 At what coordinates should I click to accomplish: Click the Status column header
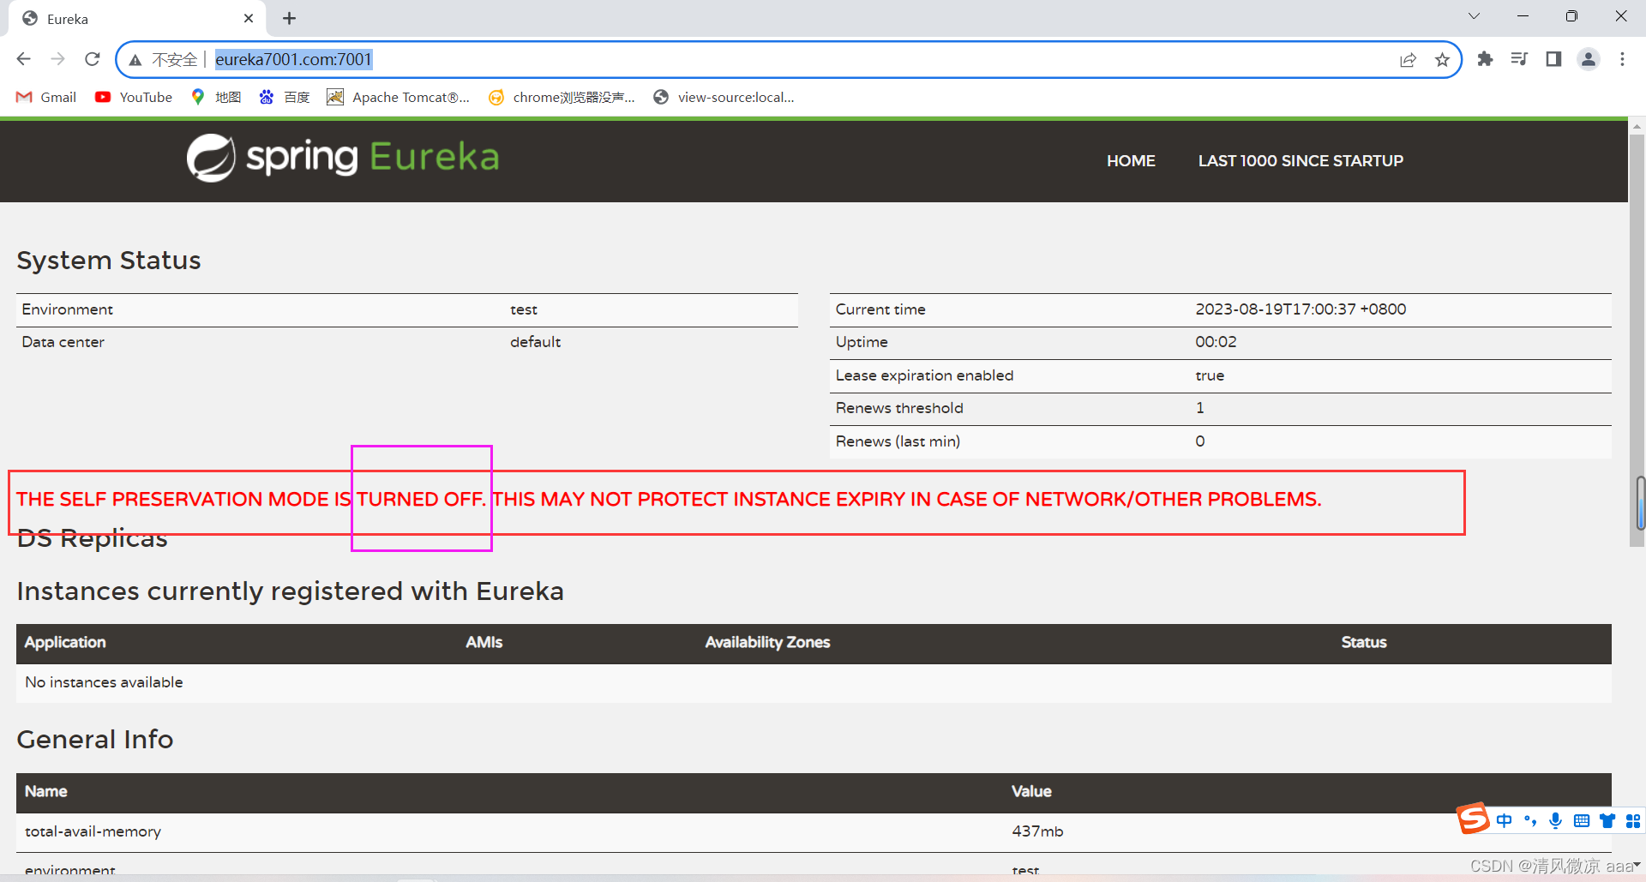(1364, 643)
